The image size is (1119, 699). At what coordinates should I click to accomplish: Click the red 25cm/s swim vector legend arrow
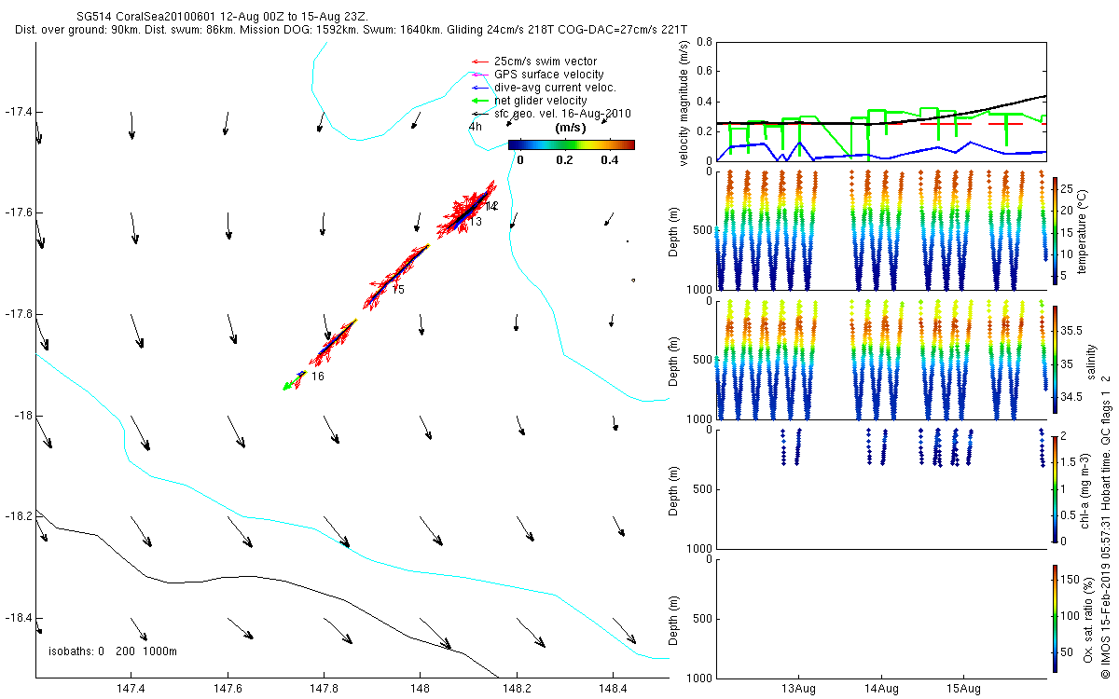coord(480,62)
